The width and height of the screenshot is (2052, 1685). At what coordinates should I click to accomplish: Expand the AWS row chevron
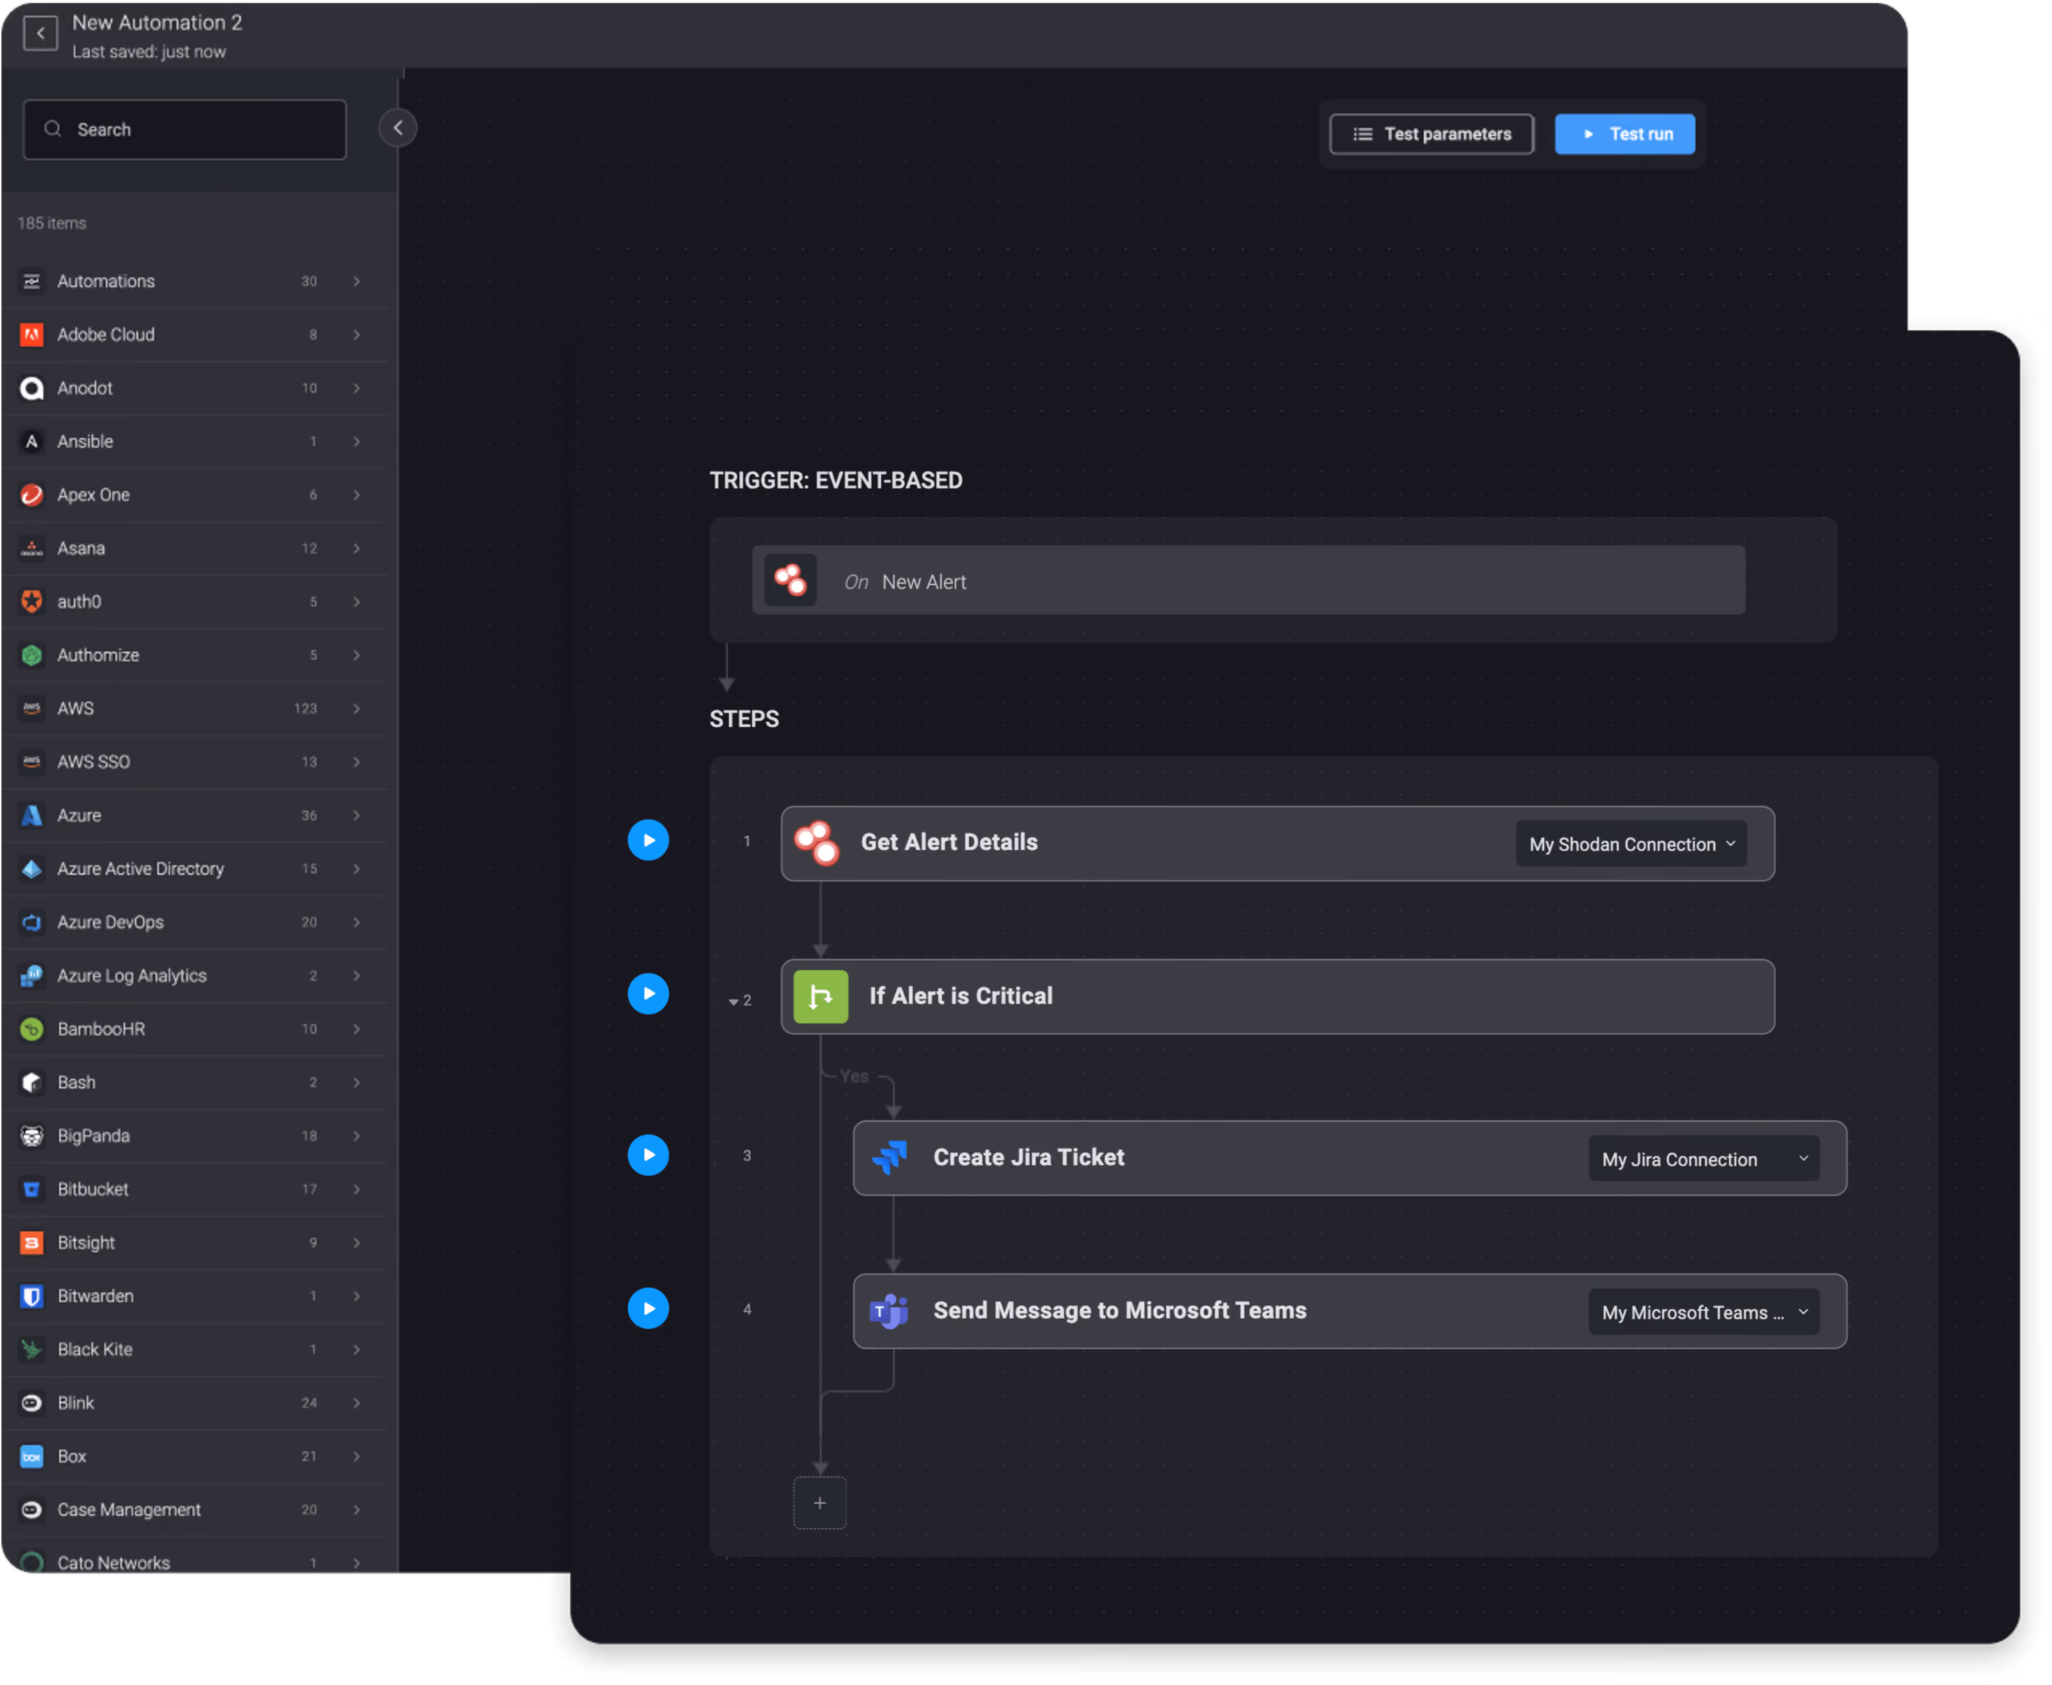point(357,709)
